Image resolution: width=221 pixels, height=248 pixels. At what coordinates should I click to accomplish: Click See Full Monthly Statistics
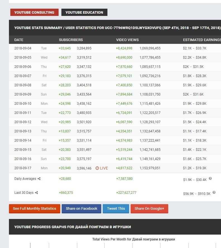tap(35, 209)
